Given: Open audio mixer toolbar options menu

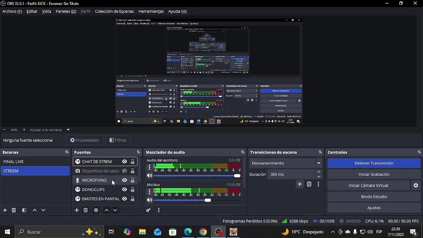Looking at the screenshot, I should point(159,210).
